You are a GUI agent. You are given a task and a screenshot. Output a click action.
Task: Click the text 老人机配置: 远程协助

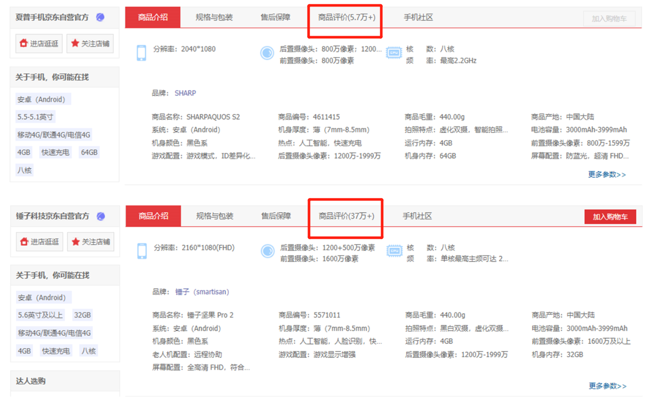tap(187, 355)
